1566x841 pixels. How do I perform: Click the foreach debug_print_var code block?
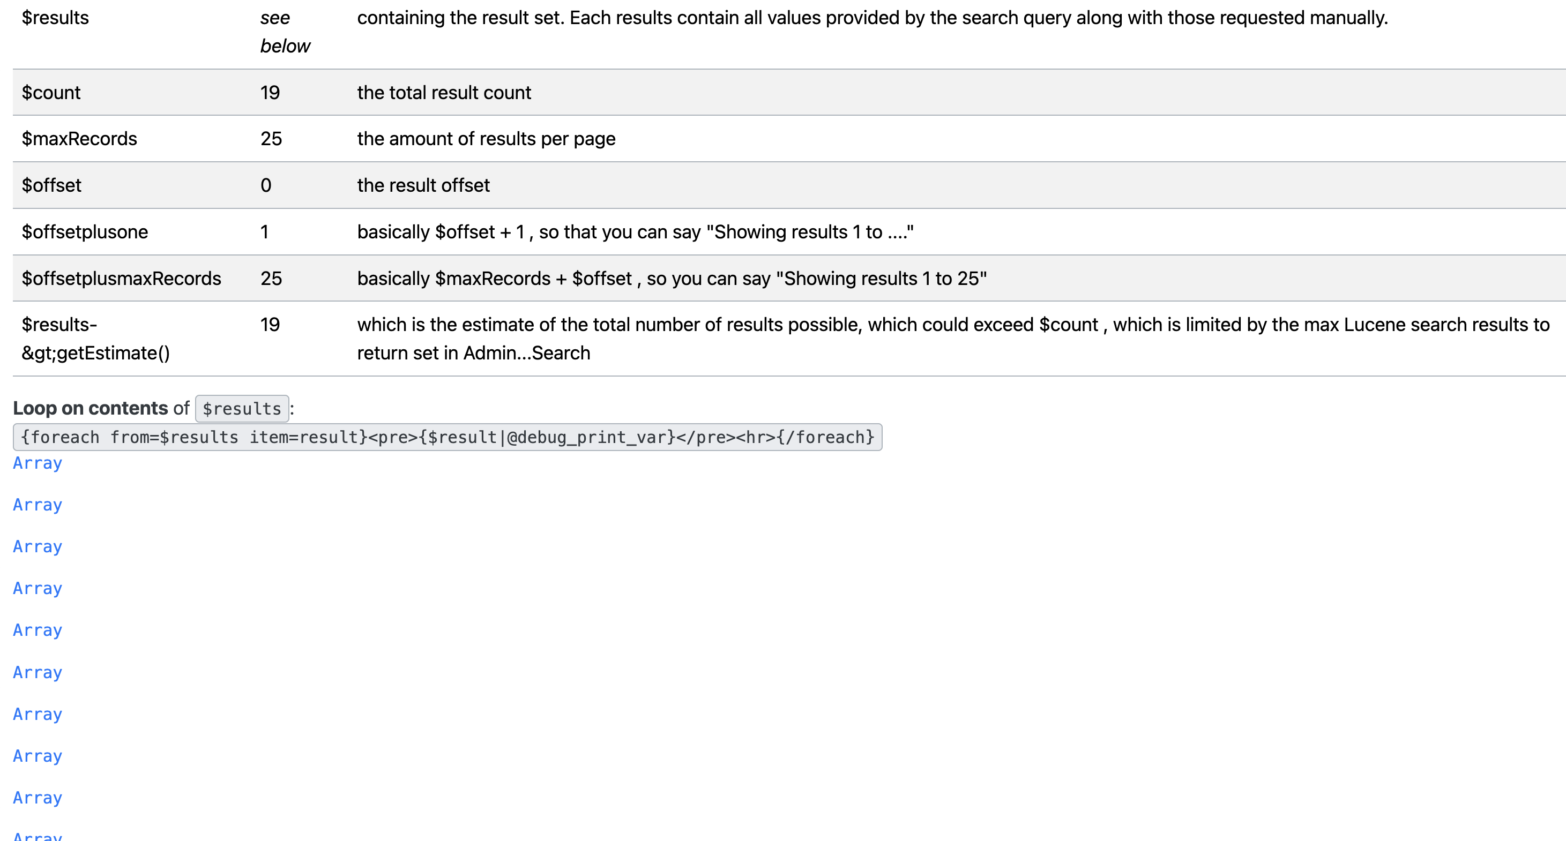(x=448, y=437)
